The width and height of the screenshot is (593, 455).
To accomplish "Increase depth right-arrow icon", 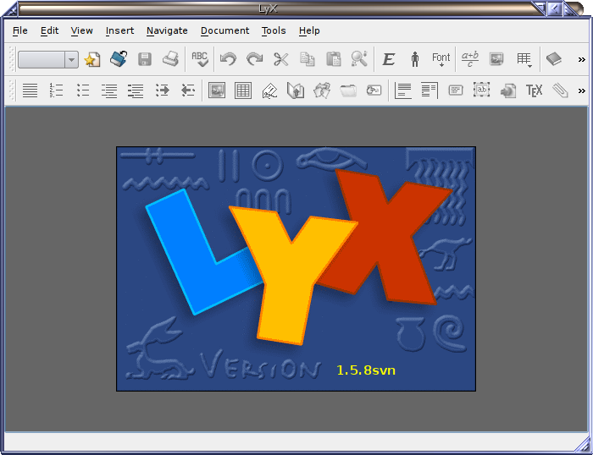I will (x=162, y=90).
